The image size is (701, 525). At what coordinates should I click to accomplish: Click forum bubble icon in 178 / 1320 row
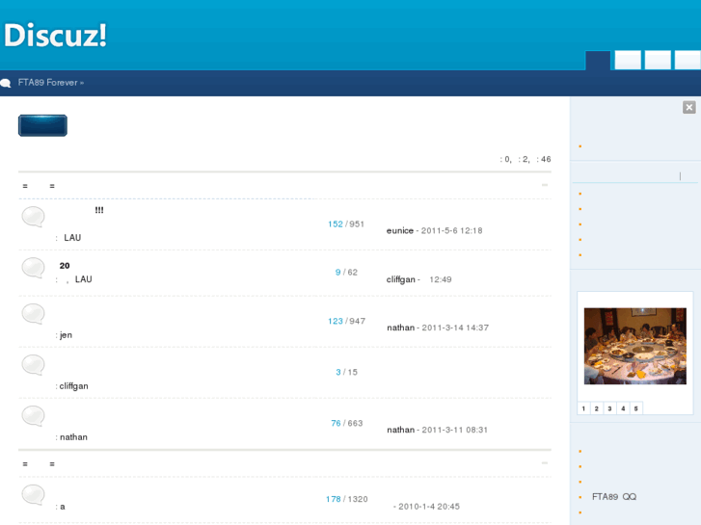pyautogui.click(x=33, y=494)
